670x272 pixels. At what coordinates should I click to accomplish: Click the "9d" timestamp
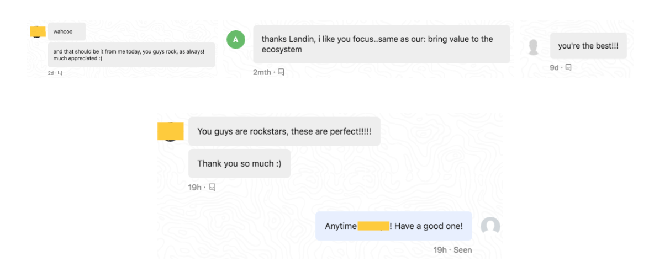[x=554, y=67]
